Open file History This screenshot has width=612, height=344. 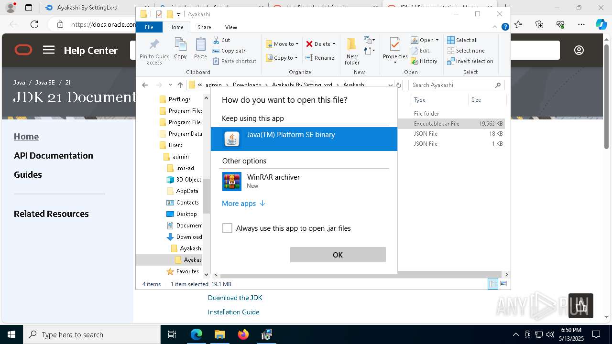coord(424,61)
